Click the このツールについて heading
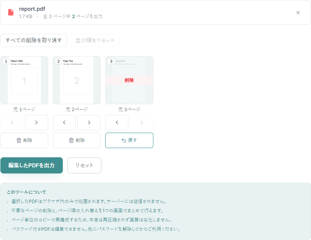The height and width of the screenshot is (240, 311). [26, 192]
